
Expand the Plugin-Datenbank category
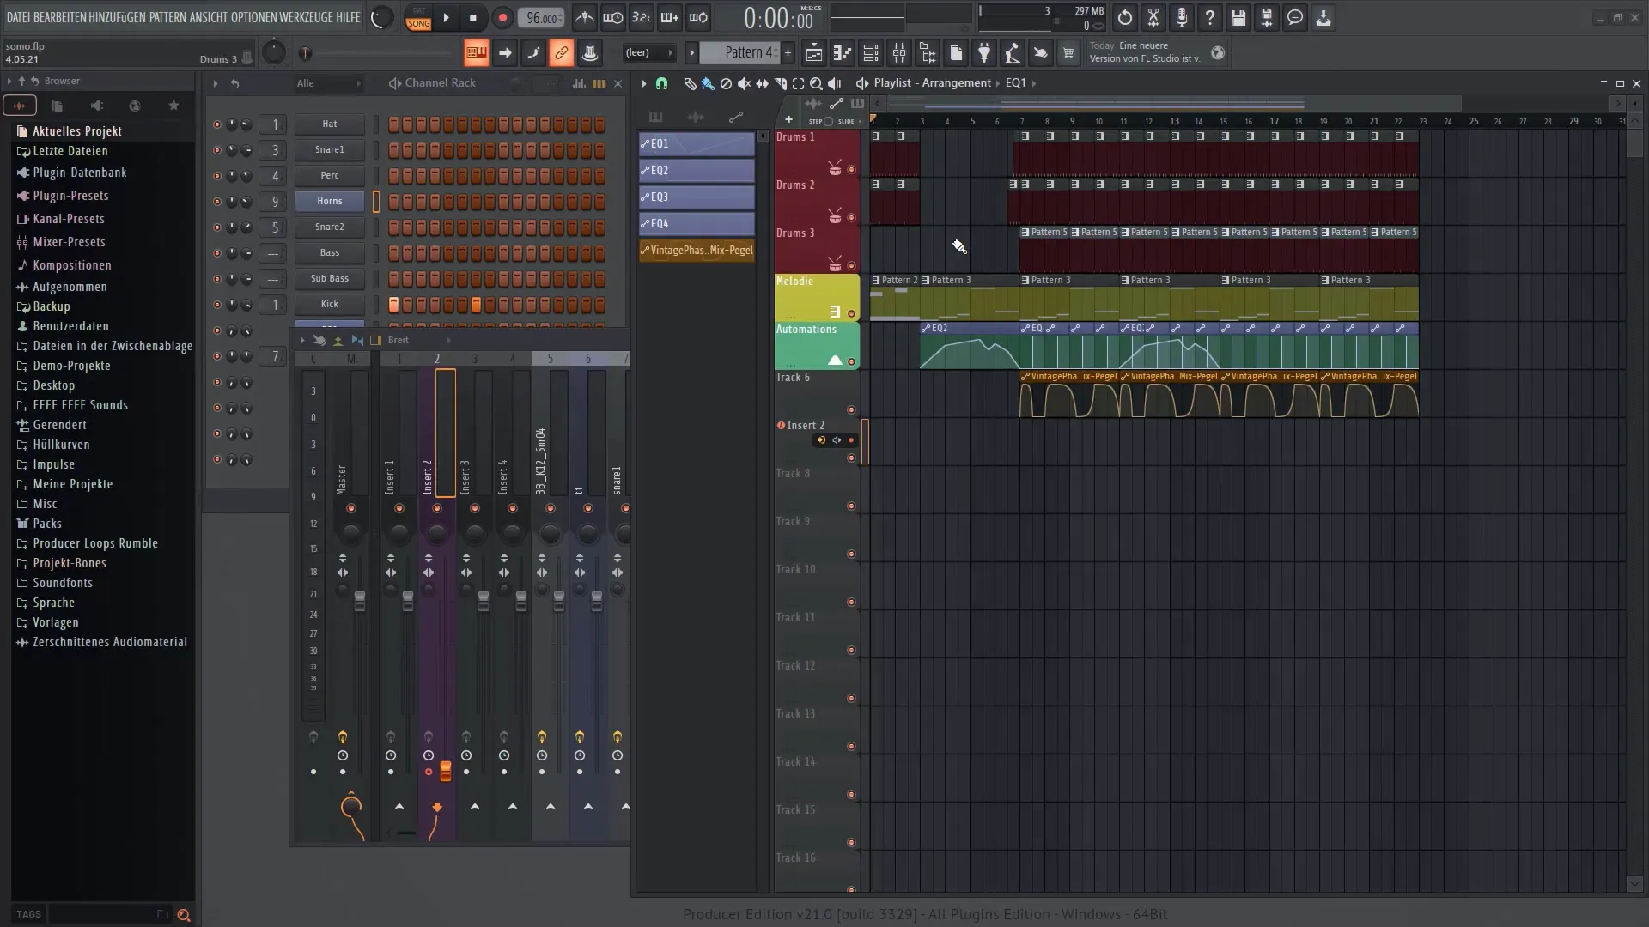(79, 172)
